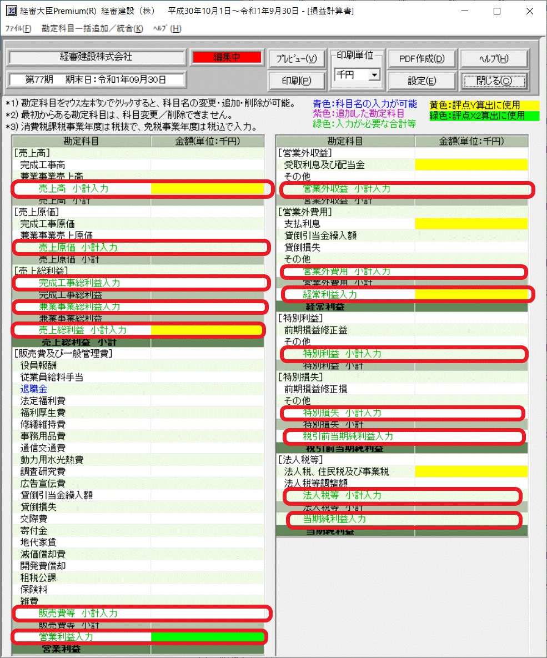Click the 寄付金 account row

[138, 530]
